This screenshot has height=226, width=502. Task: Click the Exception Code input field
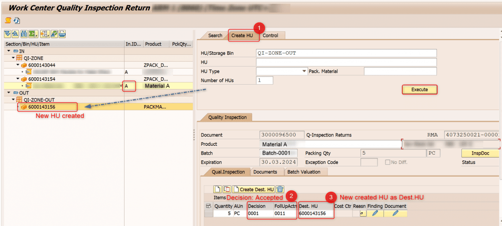tap(369, 162)
